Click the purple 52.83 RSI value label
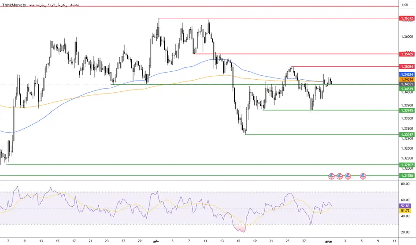The width and height of the screenshot is (416, 245). [405, 206]
